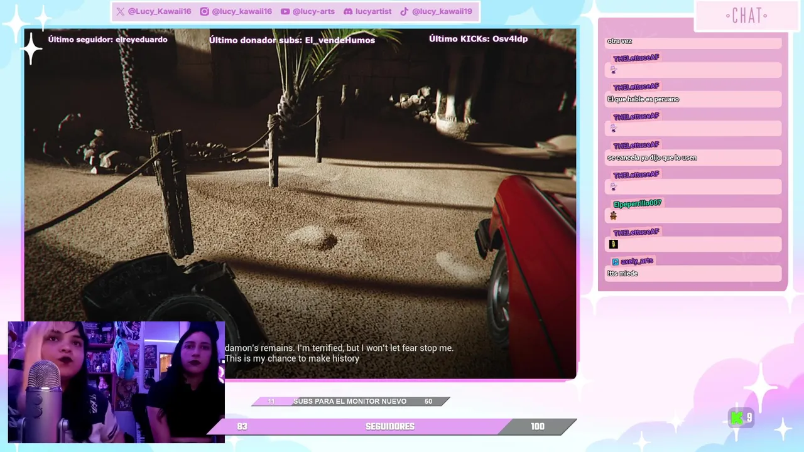
Task: Click the followers target count 100
Action: pos(538,426)
